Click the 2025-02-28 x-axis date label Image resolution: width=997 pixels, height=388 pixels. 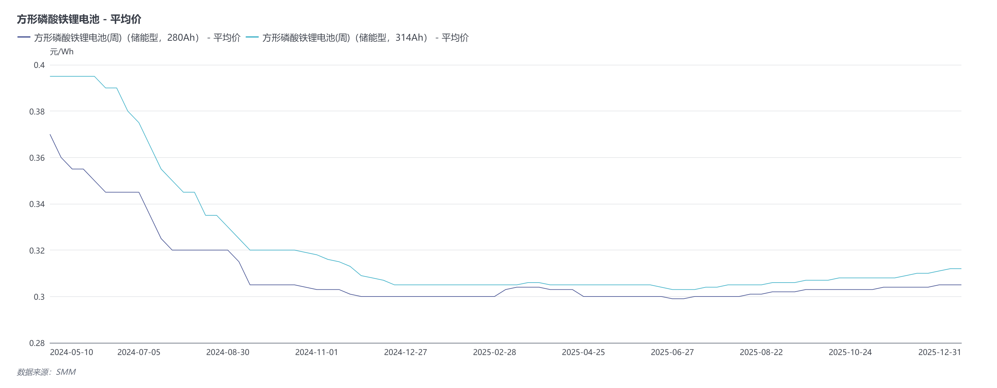(494, 352)
